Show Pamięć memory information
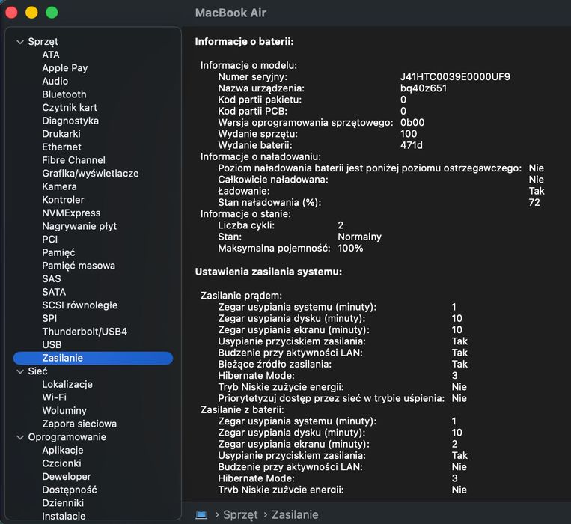Viewport: 571px width, 524px height. [58, 253]
